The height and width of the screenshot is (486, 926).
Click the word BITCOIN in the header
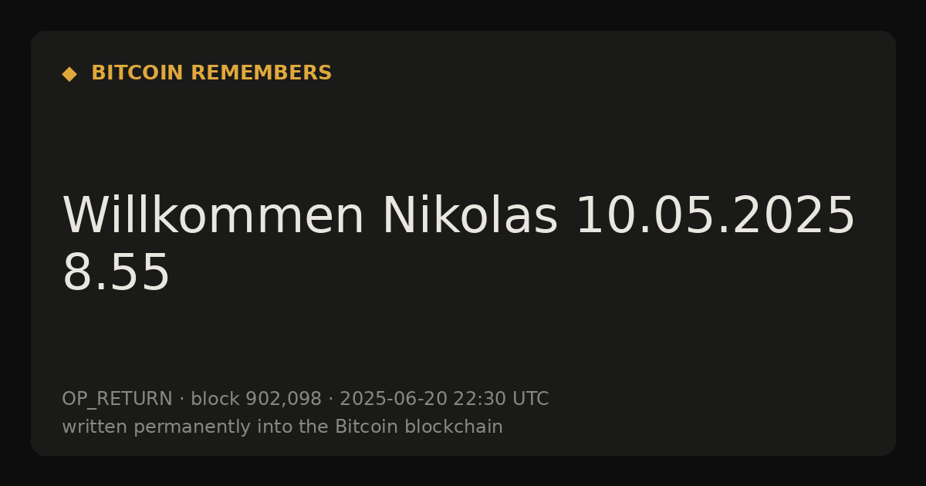[137, 73]
